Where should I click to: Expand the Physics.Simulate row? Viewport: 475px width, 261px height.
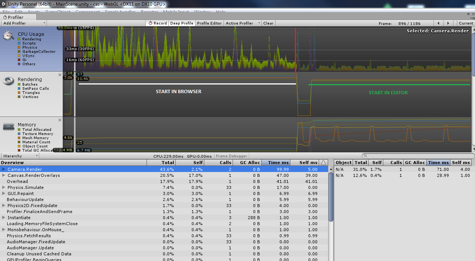click(4, 187)
